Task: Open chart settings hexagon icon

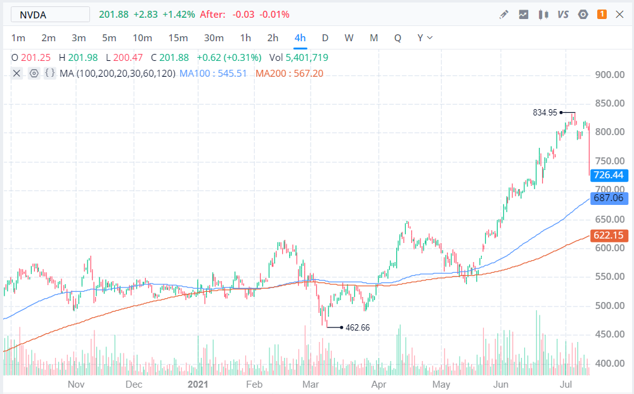Action: tap(583, 15)
